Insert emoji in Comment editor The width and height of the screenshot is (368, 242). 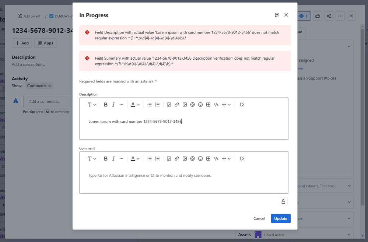[200, 159]
